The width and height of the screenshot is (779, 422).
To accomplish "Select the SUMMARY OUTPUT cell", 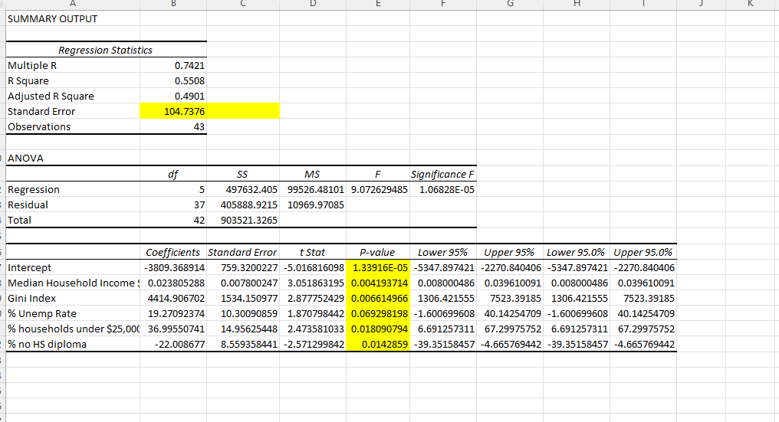I will (73, 19).
